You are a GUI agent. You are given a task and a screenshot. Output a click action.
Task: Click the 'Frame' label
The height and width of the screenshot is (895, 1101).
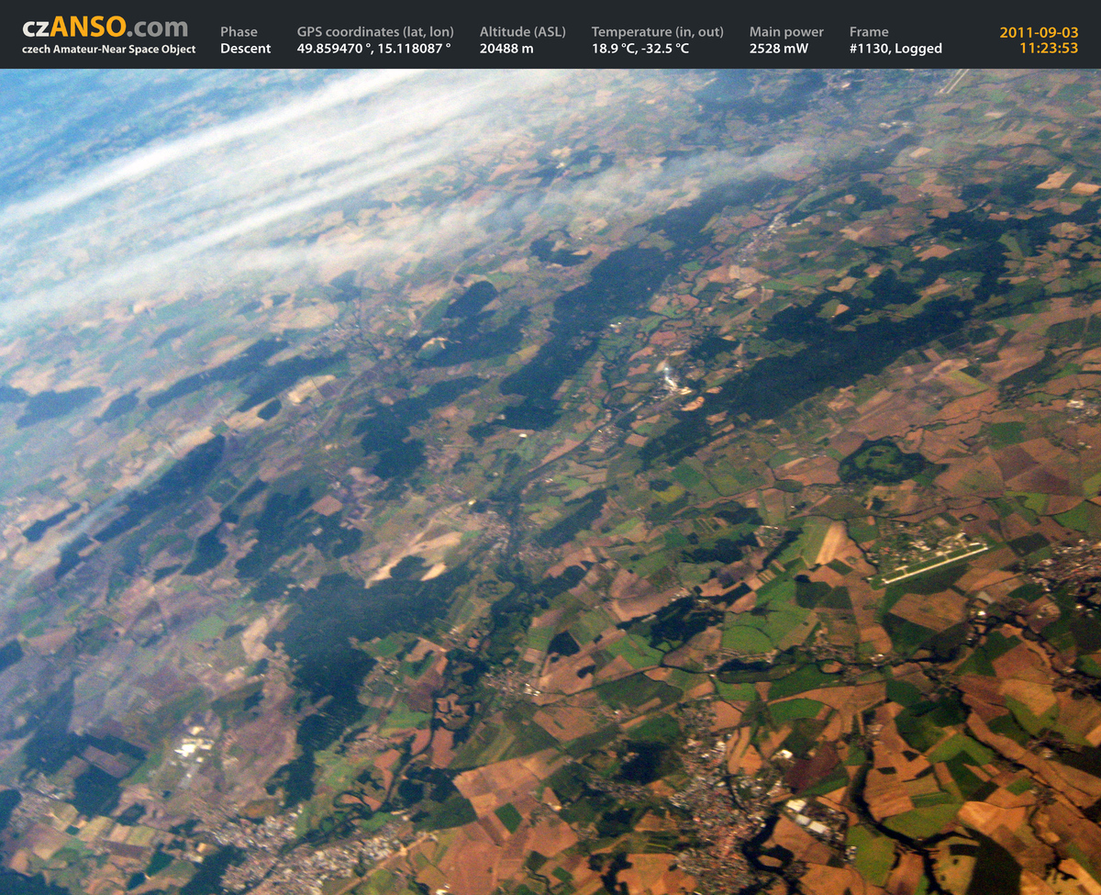(x=869, y=31)
